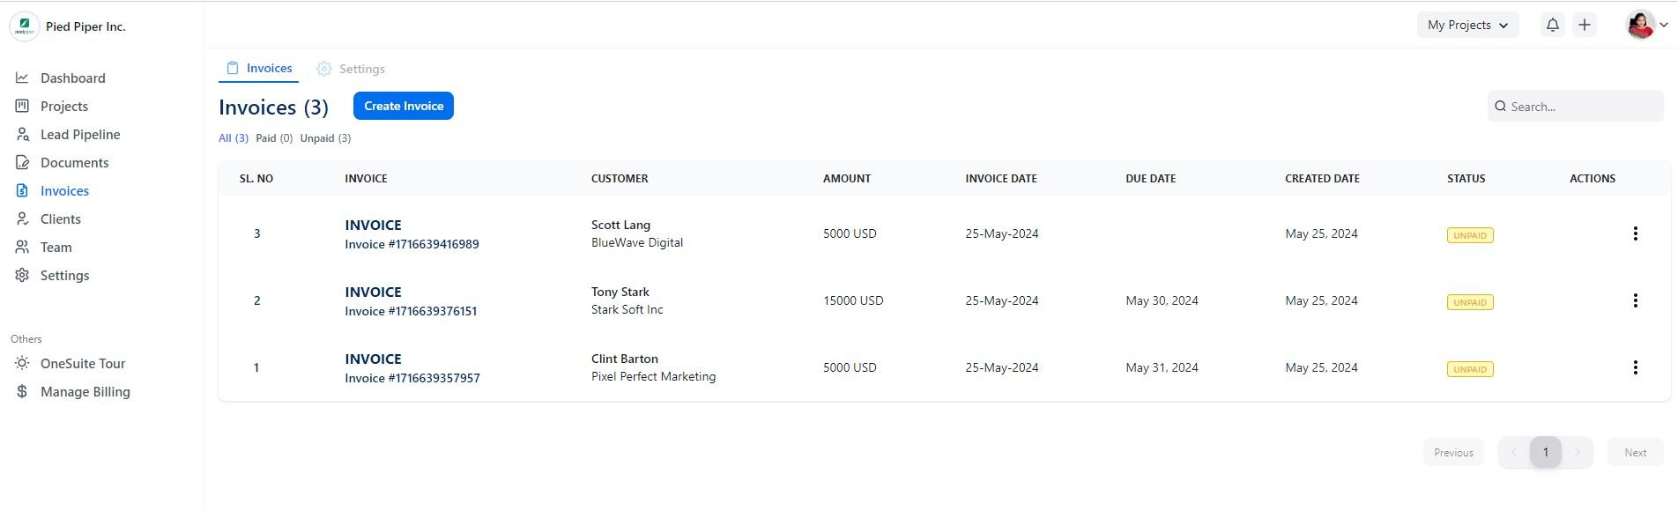
Task: Filter invoices by Unpaid (3)
Action: pos(325,138)
